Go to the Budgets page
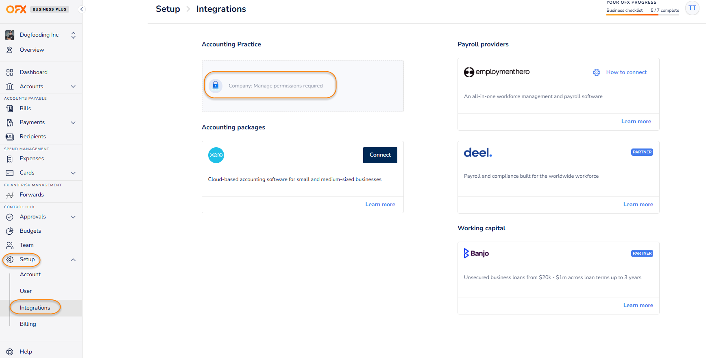 (31, 231)
